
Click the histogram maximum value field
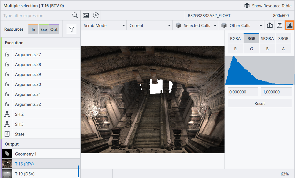276,92
